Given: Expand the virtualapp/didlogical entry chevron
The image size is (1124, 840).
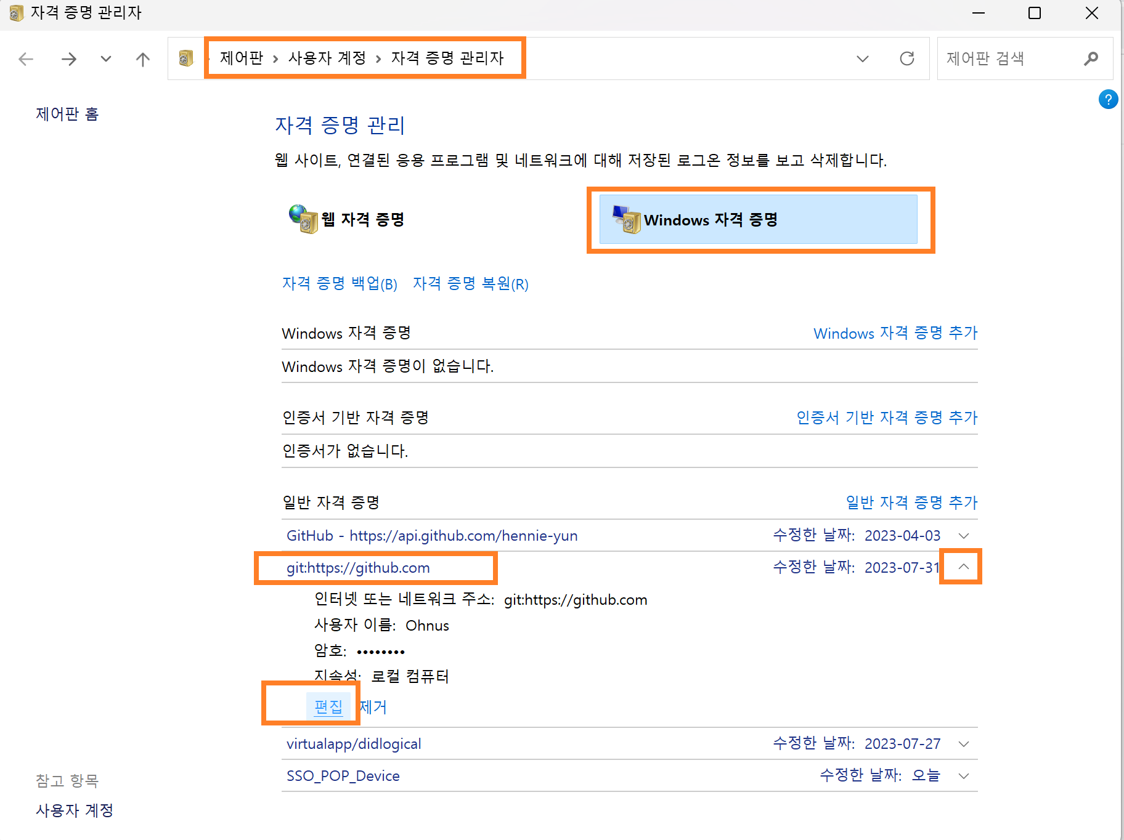Looking at the screenshot, I should 964,744.
